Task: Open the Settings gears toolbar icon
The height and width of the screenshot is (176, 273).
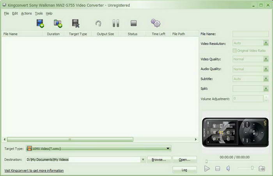Action: pyautogui.click(x=156, y=23)
